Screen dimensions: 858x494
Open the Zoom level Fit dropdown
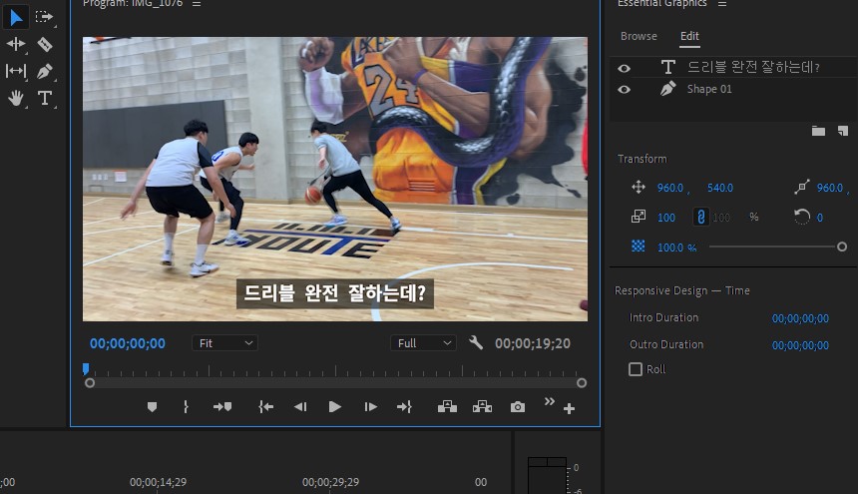point(224,343)
